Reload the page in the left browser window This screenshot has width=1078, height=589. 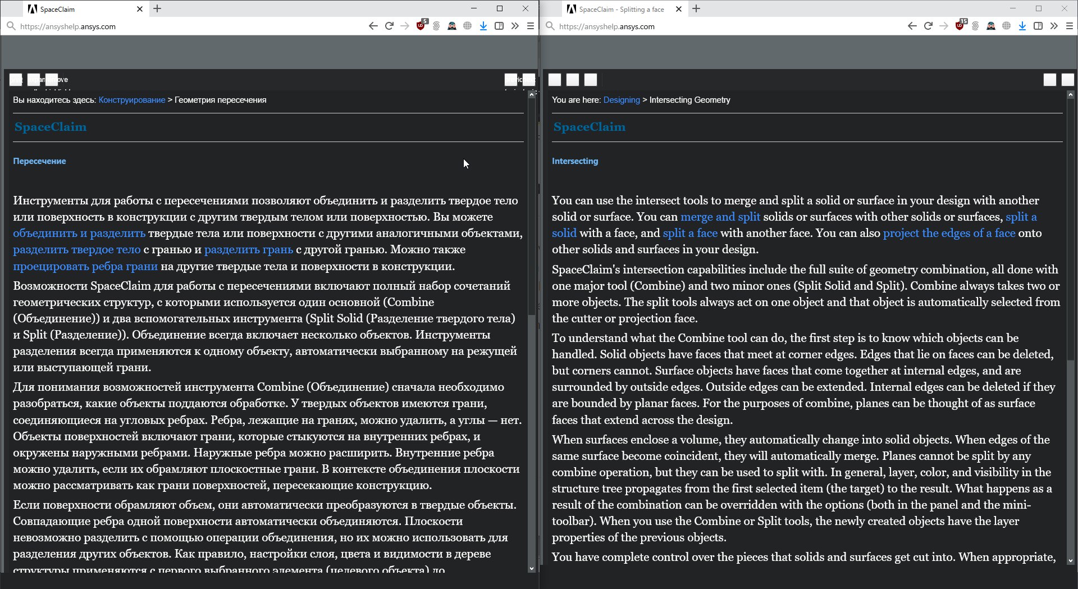(x=389, y=26)
